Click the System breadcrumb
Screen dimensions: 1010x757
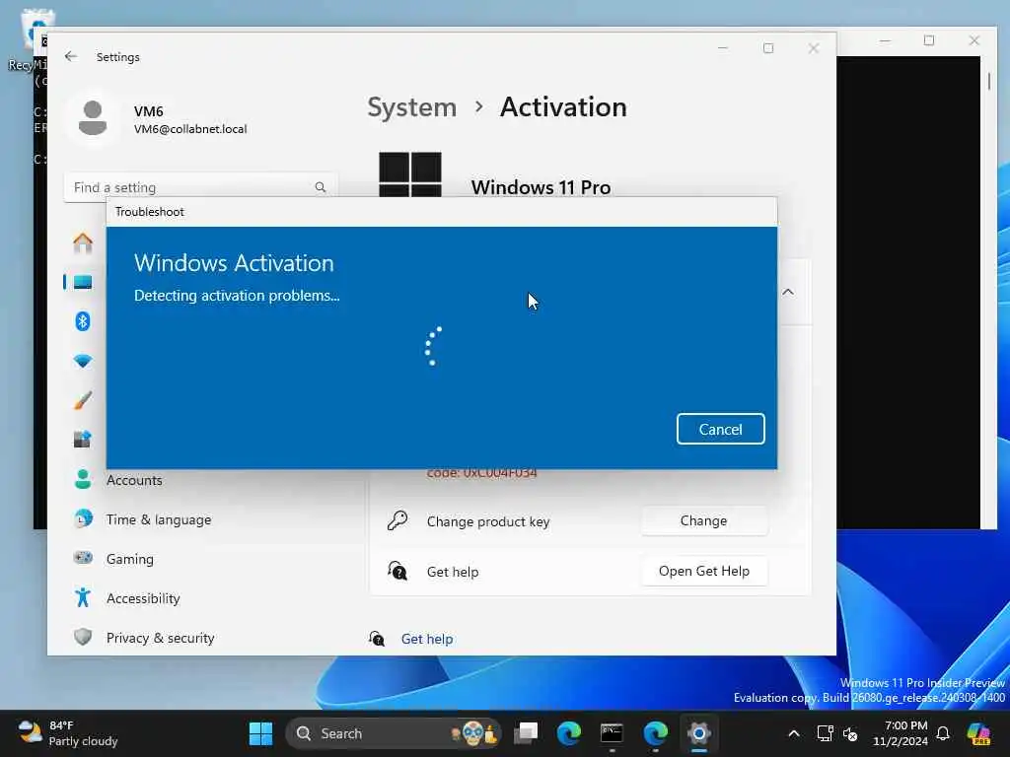[411, 106]
